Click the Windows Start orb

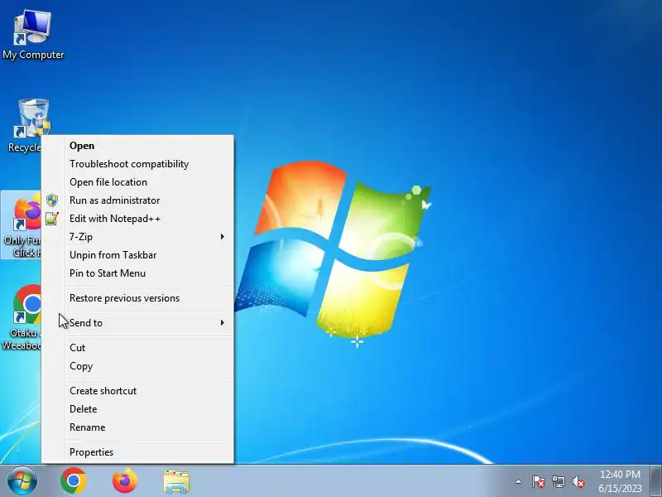(22, 481)
